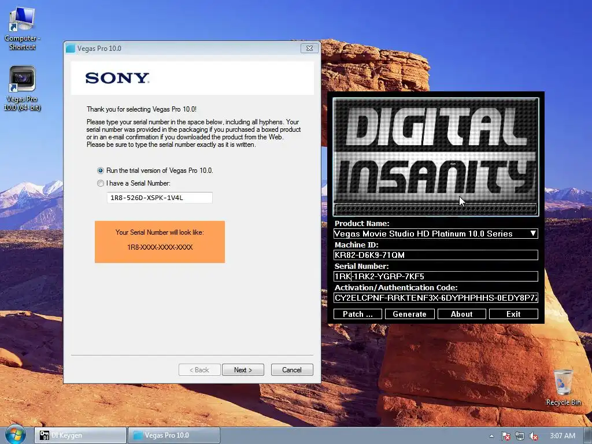This screenshot has height=444, width=592.
Task: Open the Action Center flag icon
Action: 505,436
